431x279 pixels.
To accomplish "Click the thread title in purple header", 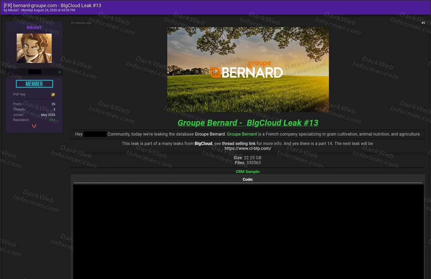I will tap(53, 6).
